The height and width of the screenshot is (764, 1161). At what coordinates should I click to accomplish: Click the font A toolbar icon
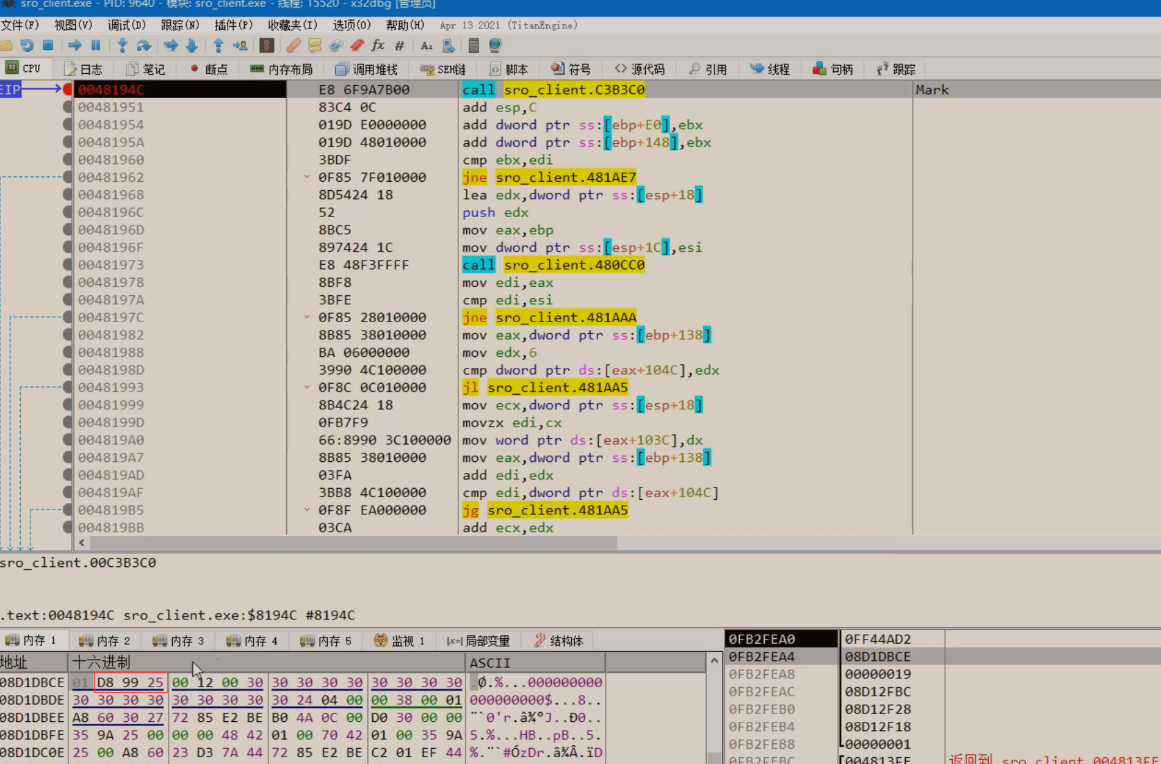[426, 46]
